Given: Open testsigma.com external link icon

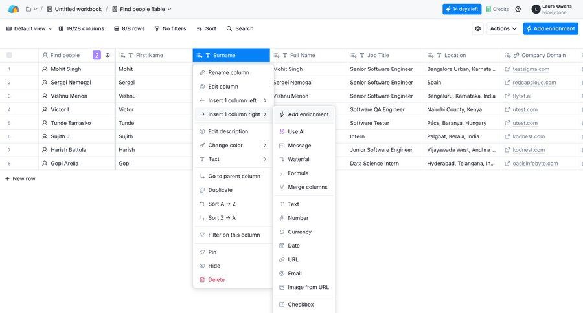Looking at the screenshot, I should click(x=507, y=69).
